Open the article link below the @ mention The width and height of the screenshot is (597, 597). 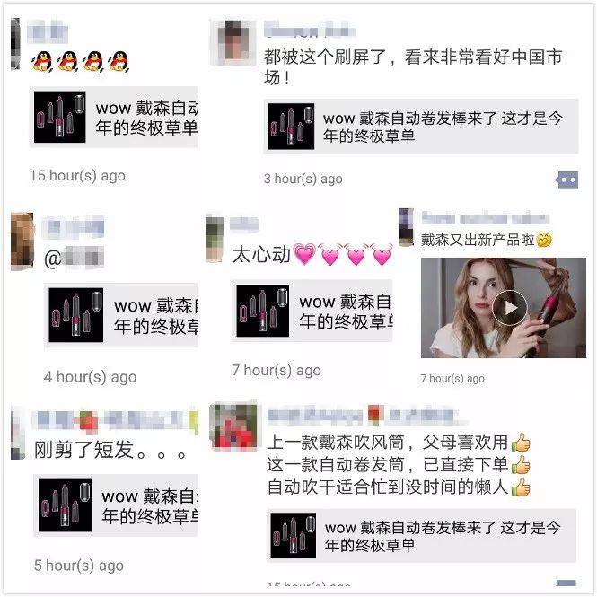[x=121, y=315]
